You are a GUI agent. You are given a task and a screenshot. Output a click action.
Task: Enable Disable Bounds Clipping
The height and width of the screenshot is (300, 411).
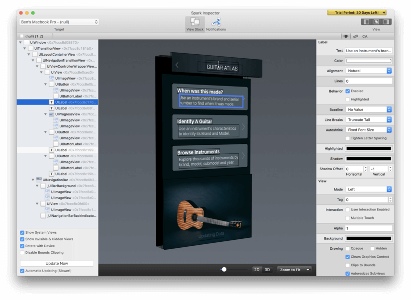(x=22, y=253)
